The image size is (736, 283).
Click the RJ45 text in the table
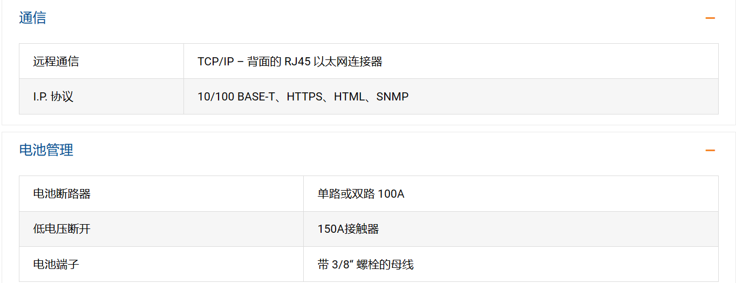tap(297, 62)
